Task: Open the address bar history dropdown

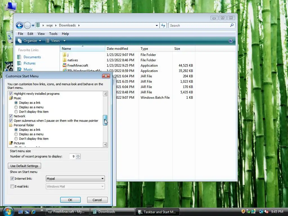Action: point(157,25)
